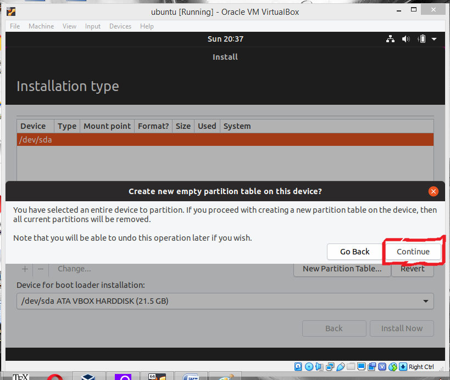
Task: Open the Help menu
Action: tap(147, 26)
